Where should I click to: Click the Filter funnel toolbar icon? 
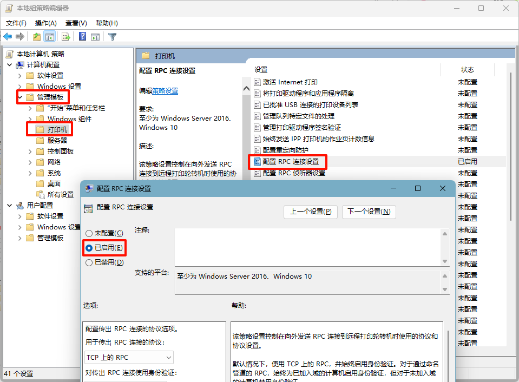(112, 36)
